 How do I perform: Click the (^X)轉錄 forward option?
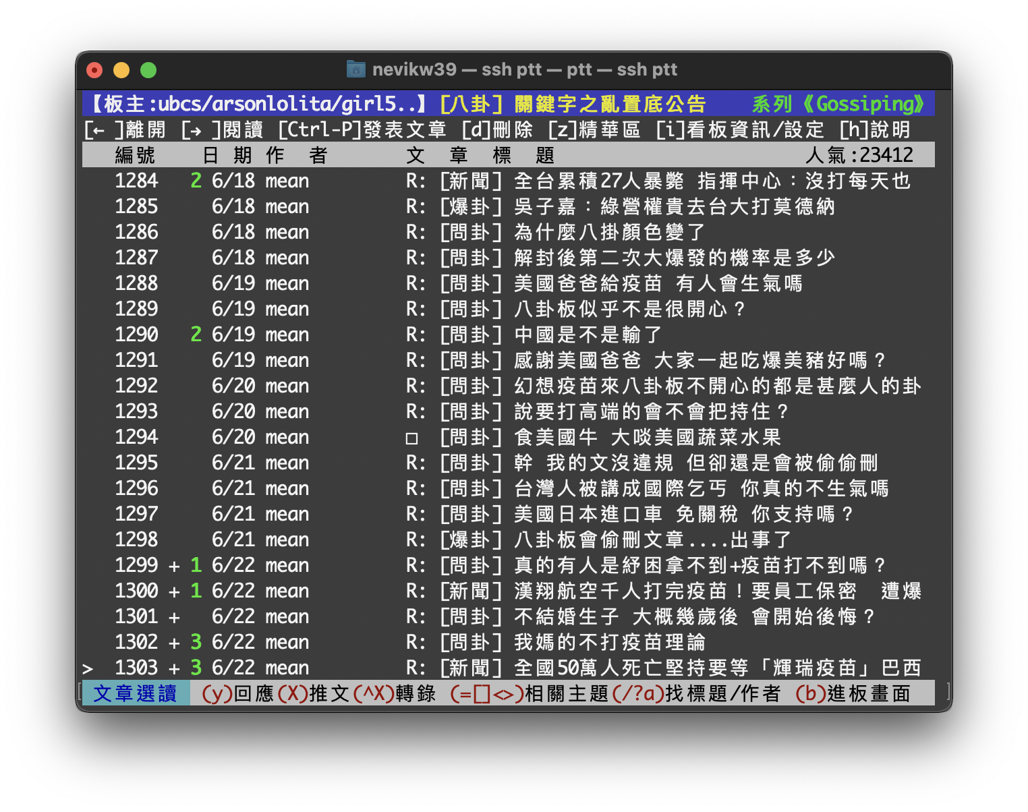[394, 693]
